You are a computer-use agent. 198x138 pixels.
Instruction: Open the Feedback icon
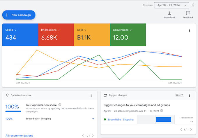point(188,13)
